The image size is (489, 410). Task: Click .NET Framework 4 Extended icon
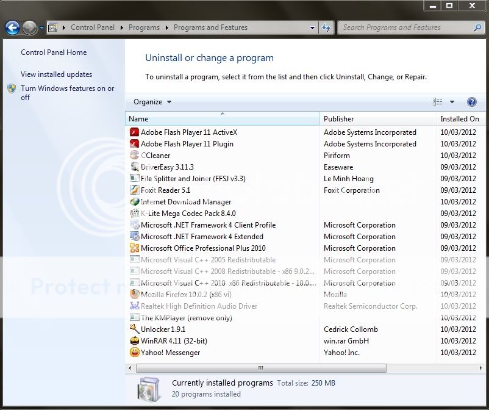[134, 236]
